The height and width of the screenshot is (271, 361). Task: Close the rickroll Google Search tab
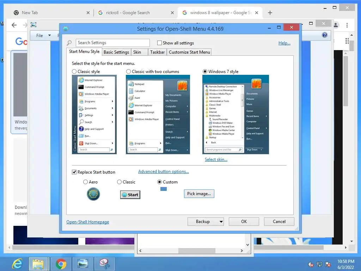172,13
